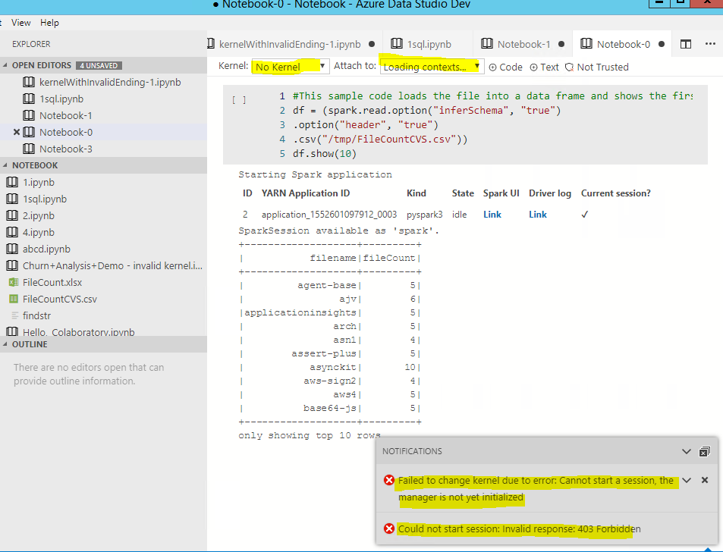Open the Spark UI Link

coord(492,214)
